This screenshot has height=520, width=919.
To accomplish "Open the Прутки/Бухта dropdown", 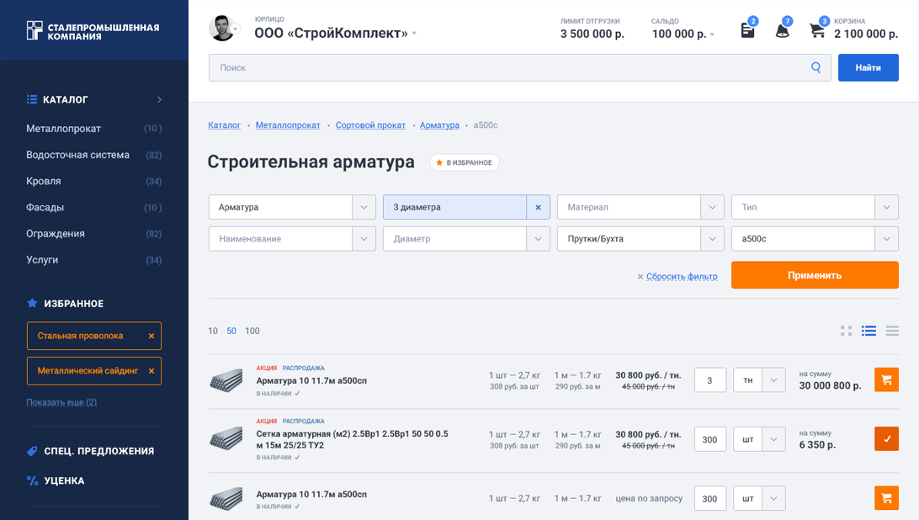I will [712, 239].
